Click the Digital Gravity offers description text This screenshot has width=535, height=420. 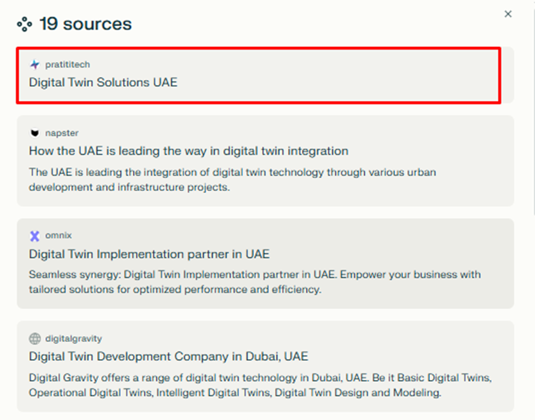tap(260, 385)
